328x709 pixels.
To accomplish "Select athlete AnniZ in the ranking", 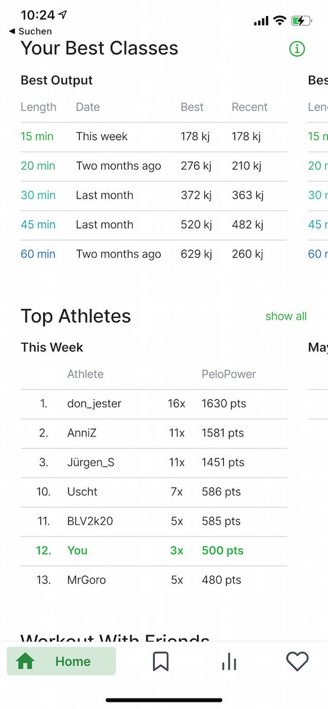I will (x=82, y=433).
